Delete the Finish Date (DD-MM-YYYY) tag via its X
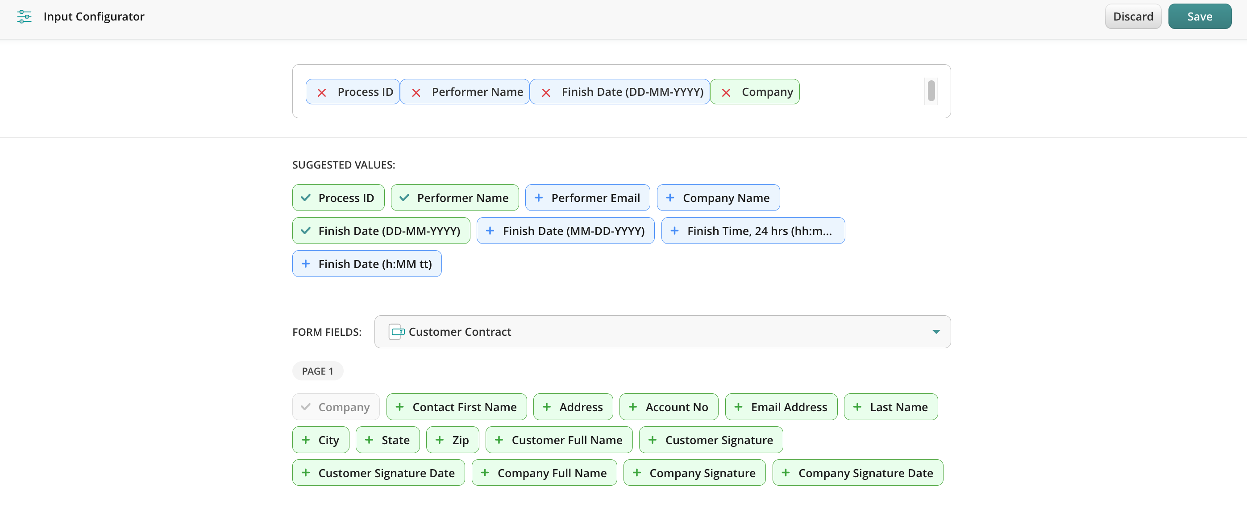 coord(545,92)
